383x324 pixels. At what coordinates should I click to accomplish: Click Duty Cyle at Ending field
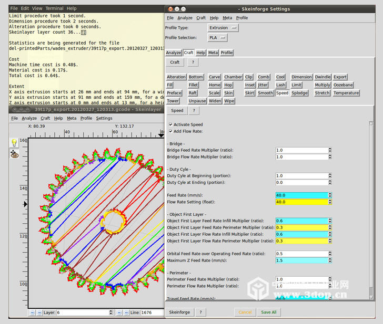302,183
